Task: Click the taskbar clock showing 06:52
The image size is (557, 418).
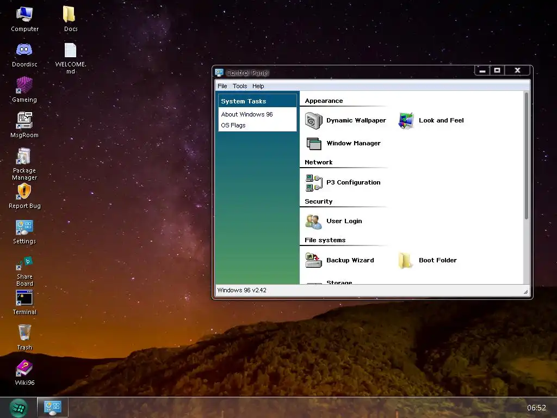Action: click(x=536, y=408)
